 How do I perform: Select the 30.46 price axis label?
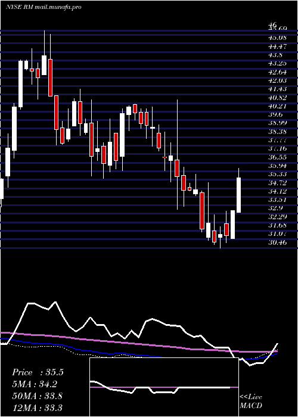pyautogui.click(x=278, y=242)
